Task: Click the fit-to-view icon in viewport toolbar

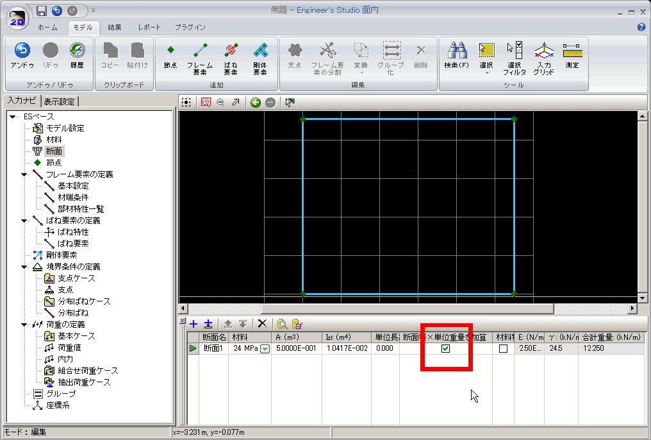Action: coord(186,102)
